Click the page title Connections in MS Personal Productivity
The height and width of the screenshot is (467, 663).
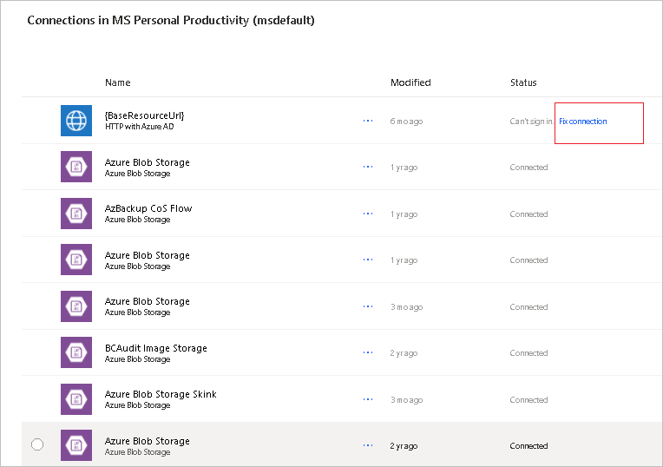pos(171,20)
